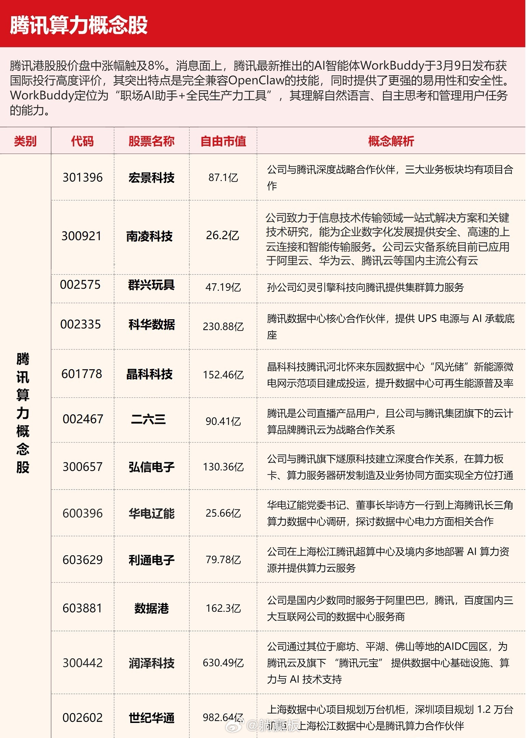Click stock code 603881
Screen dimensions: 526x738
(82, 608)
